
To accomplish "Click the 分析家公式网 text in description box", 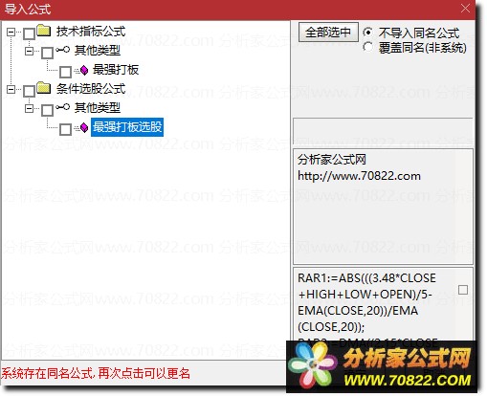I will click(332, 160).
